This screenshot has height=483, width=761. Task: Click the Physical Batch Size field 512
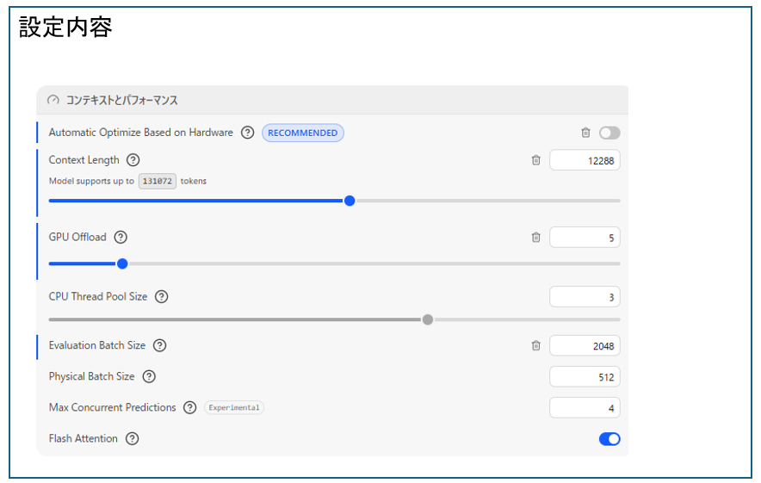click(585, 377)
